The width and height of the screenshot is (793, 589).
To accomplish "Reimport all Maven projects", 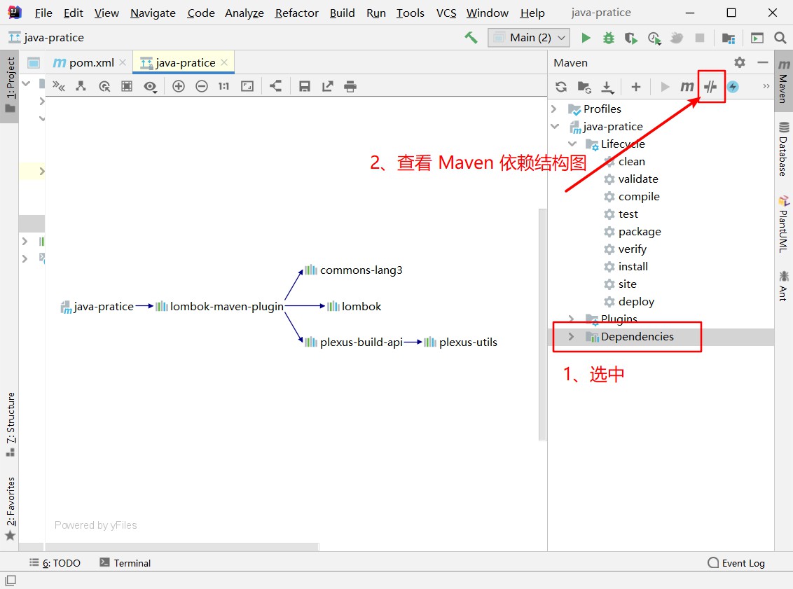I will pyautogui.click(x=561, y=87).
